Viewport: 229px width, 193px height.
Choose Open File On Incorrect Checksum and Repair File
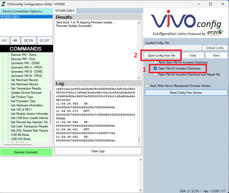click(x=155, y=75)
